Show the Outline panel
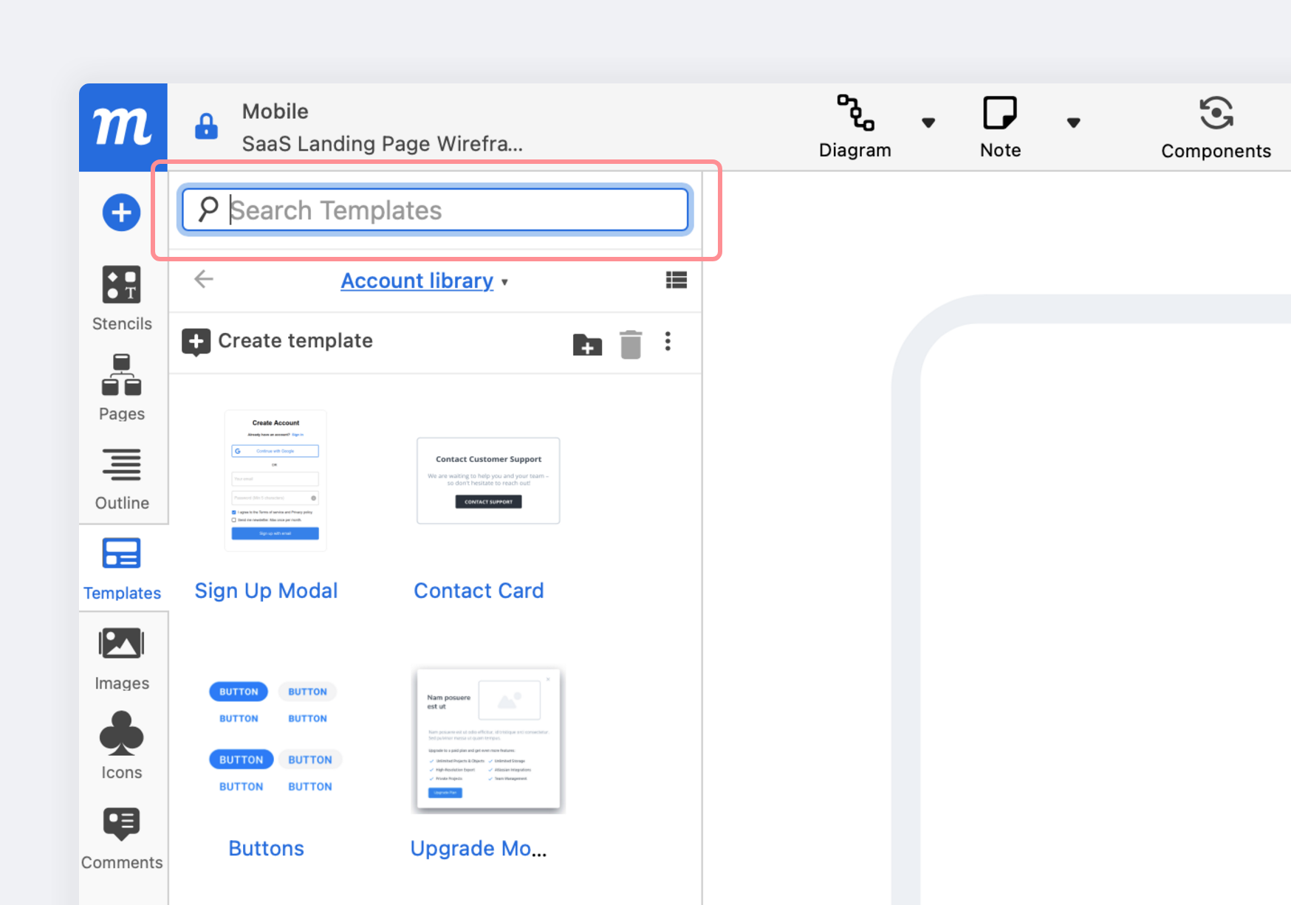The height and width of the screenshot is (905, 1291). pos(122,478)
